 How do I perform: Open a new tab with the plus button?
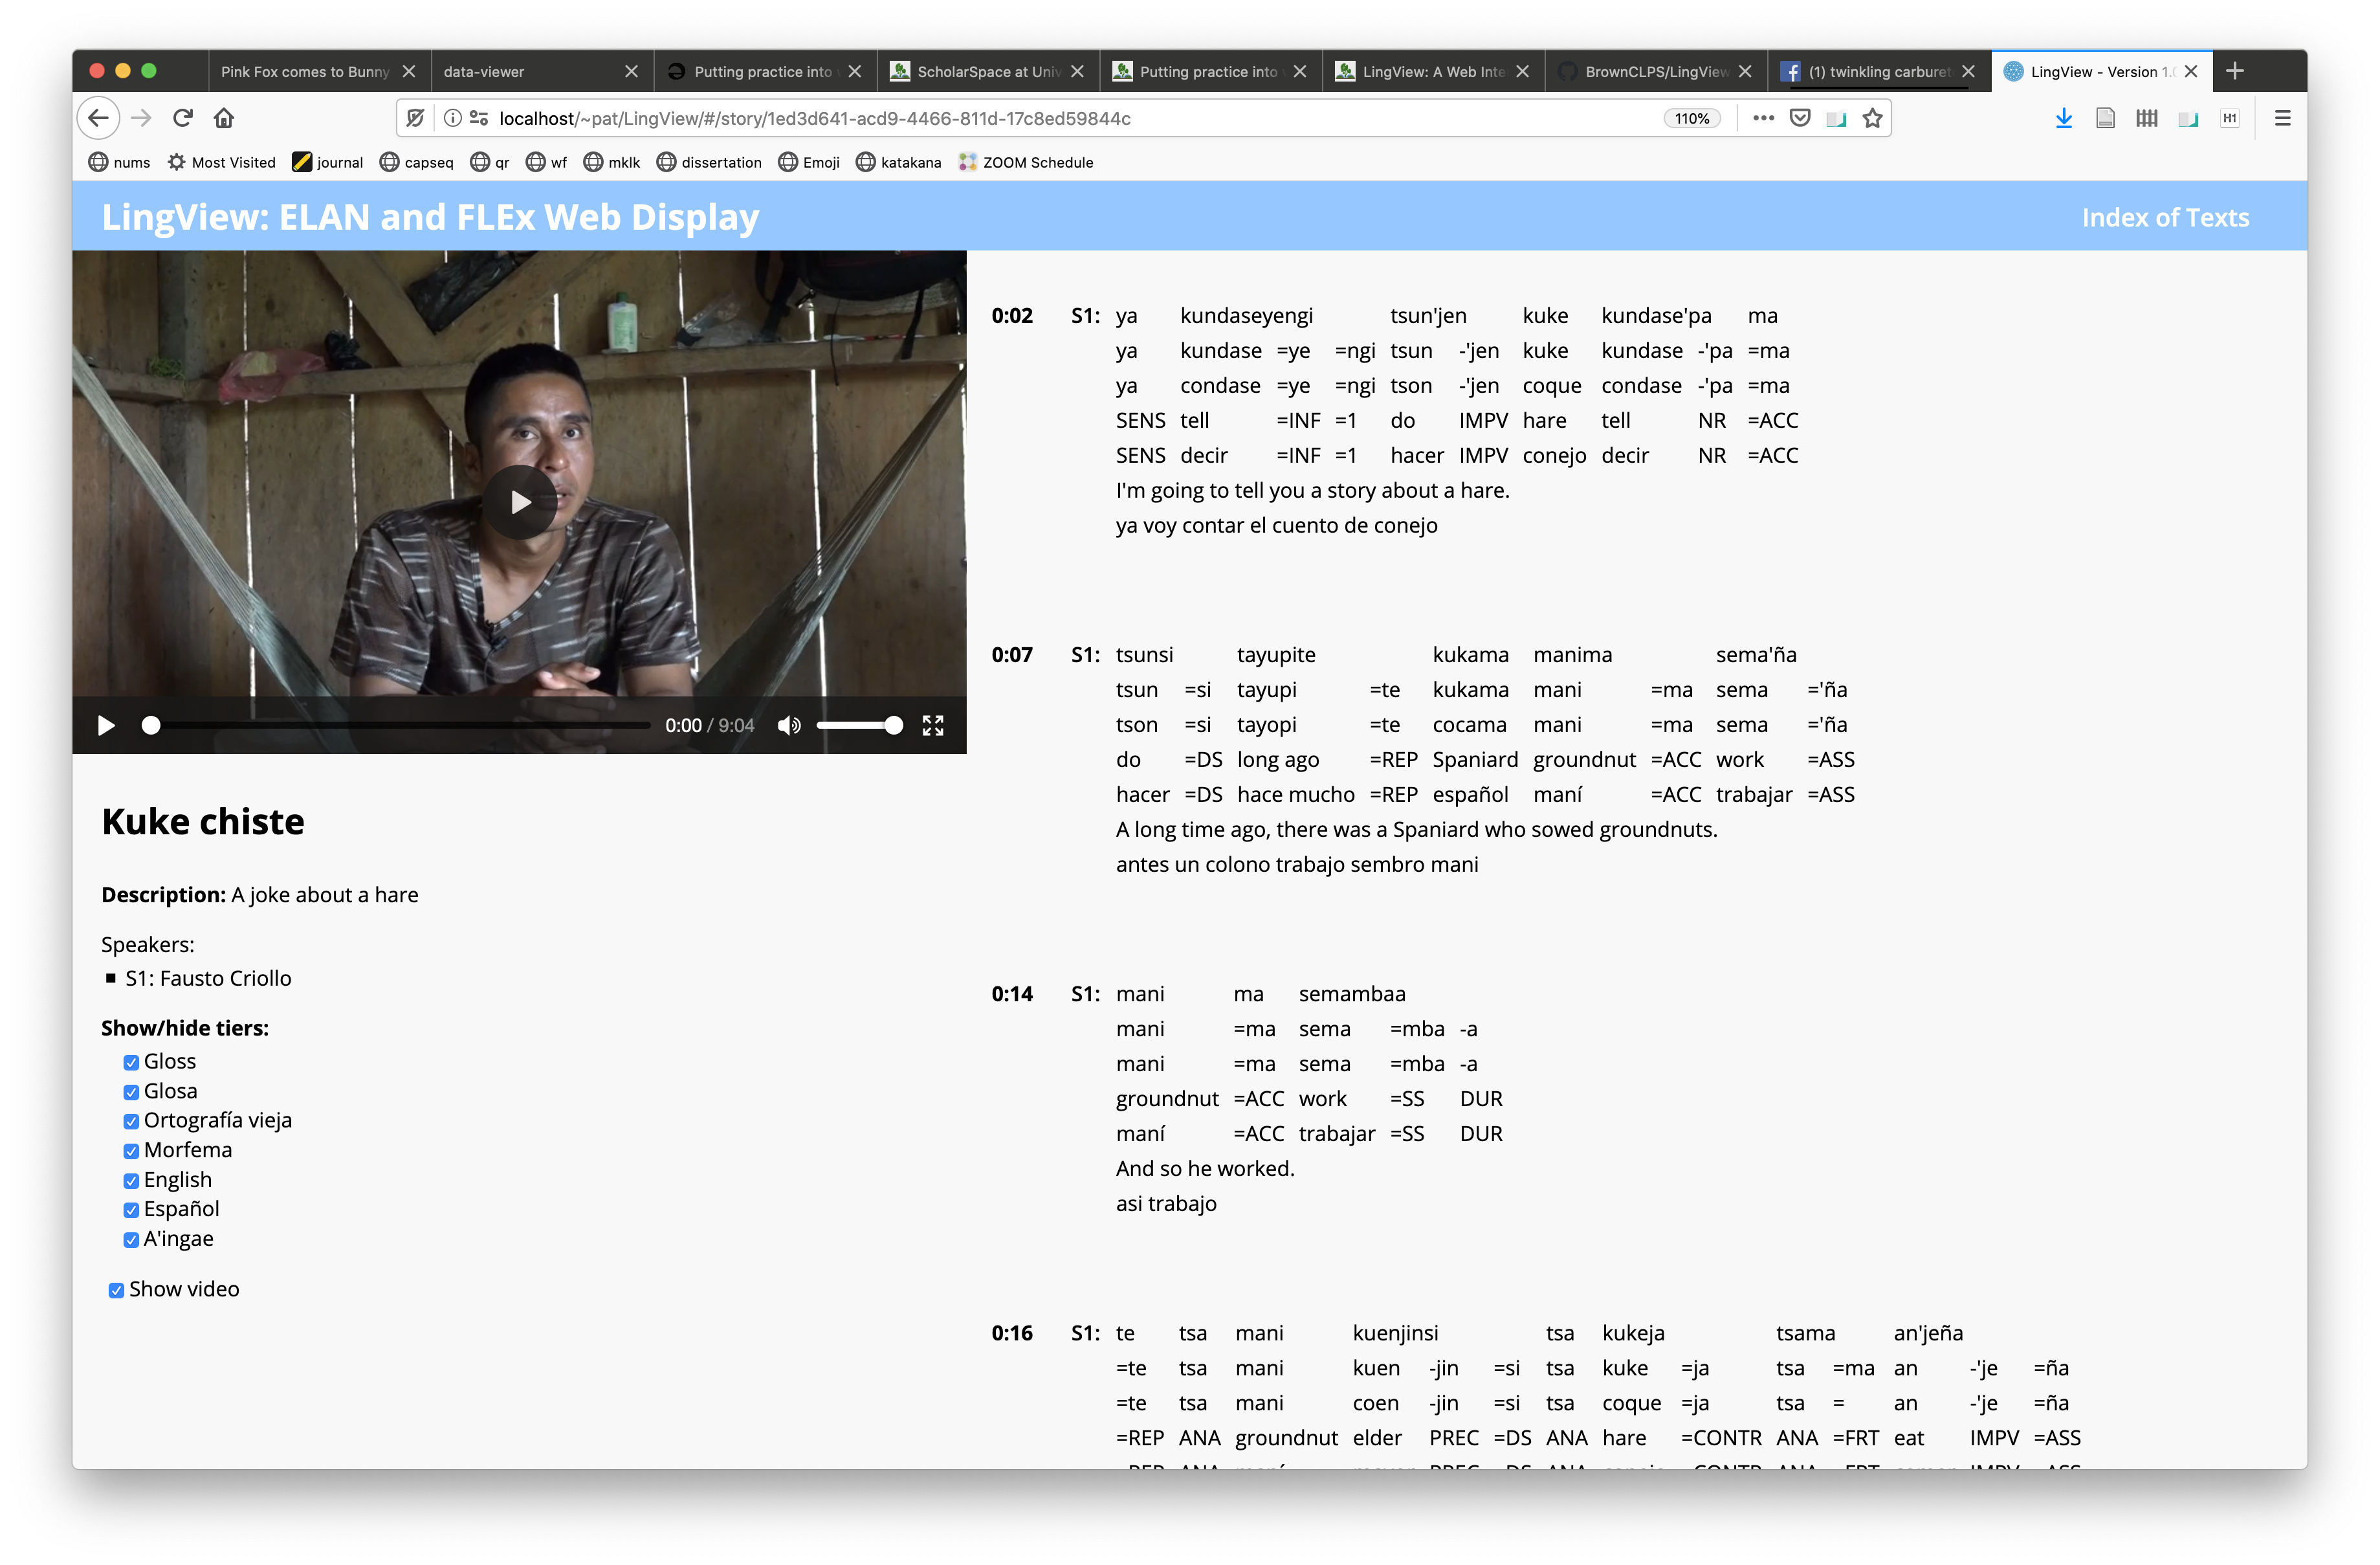coord(2235,71)
